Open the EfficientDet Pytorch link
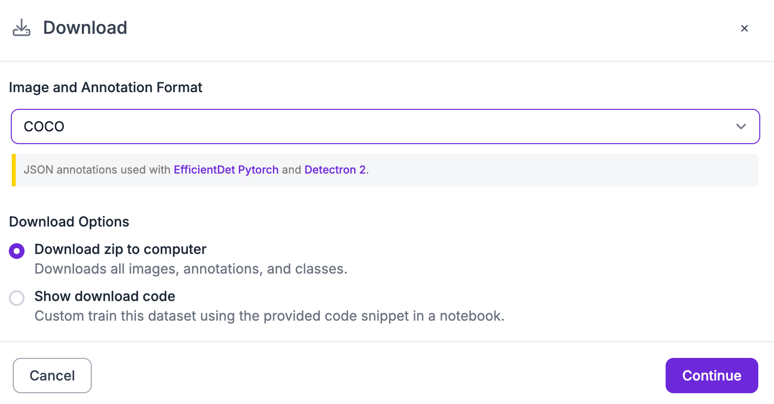This screenshot has width=774, height=404. point(226,170)
